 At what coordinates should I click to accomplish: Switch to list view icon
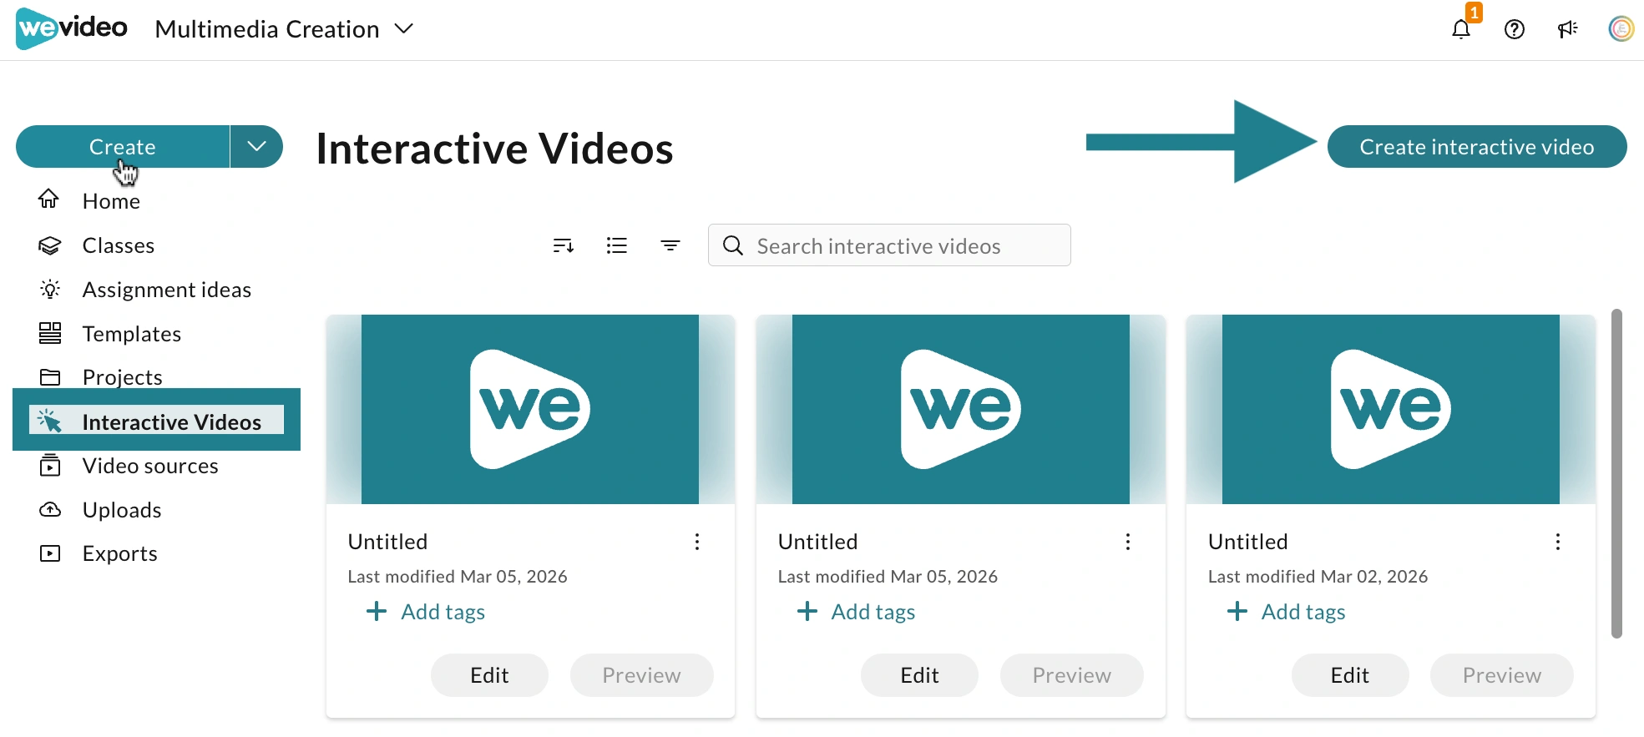point(617,245)
